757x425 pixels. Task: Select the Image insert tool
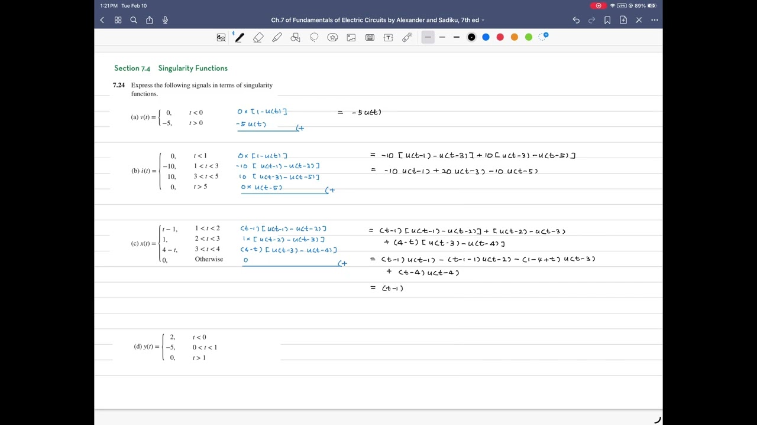click(x=351, y=37)
